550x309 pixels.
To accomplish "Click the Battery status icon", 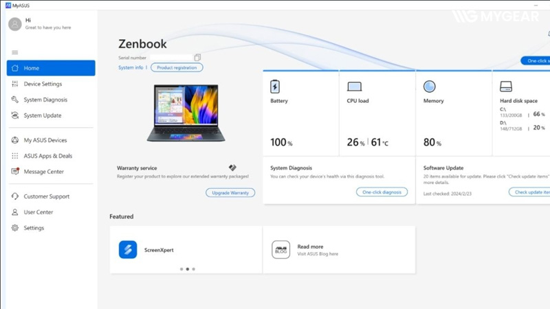I will pos(275,87).
